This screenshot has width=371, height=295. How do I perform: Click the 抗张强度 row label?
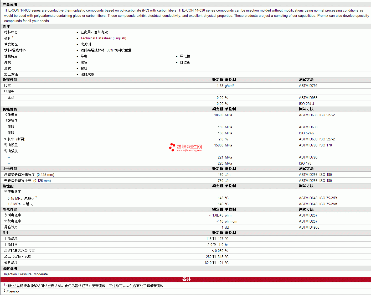(x=11, y=121)
